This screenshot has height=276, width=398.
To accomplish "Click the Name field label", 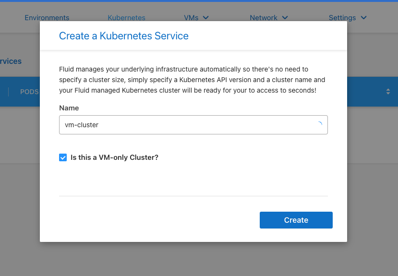I will point(69,108).
